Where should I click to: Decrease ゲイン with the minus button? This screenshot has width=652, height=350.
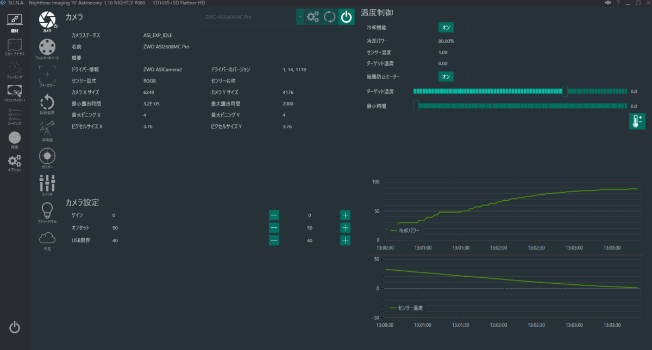(x=274, y=215)
